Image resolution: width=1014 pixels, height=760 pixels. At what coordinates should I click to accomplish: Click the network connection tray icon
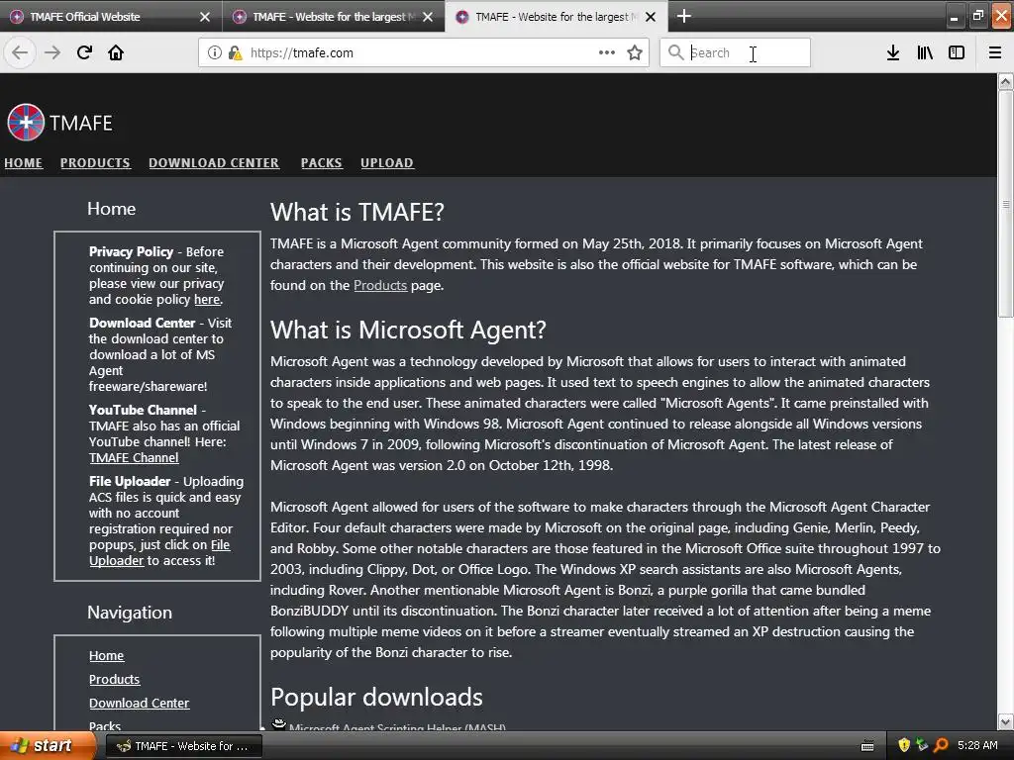[x=922, y=745]
